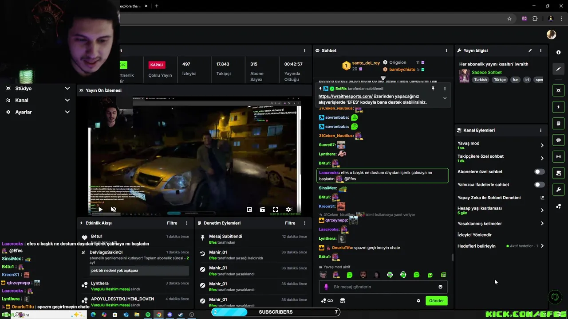Open the shop icon below chat input
Image resolution: width=568 pixels, height=319 pixels.
point(343,301)
